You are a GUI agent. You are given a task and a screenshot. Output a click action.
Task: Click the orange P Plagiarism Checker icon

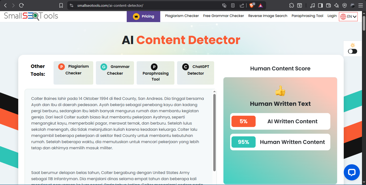pos(61,67)
